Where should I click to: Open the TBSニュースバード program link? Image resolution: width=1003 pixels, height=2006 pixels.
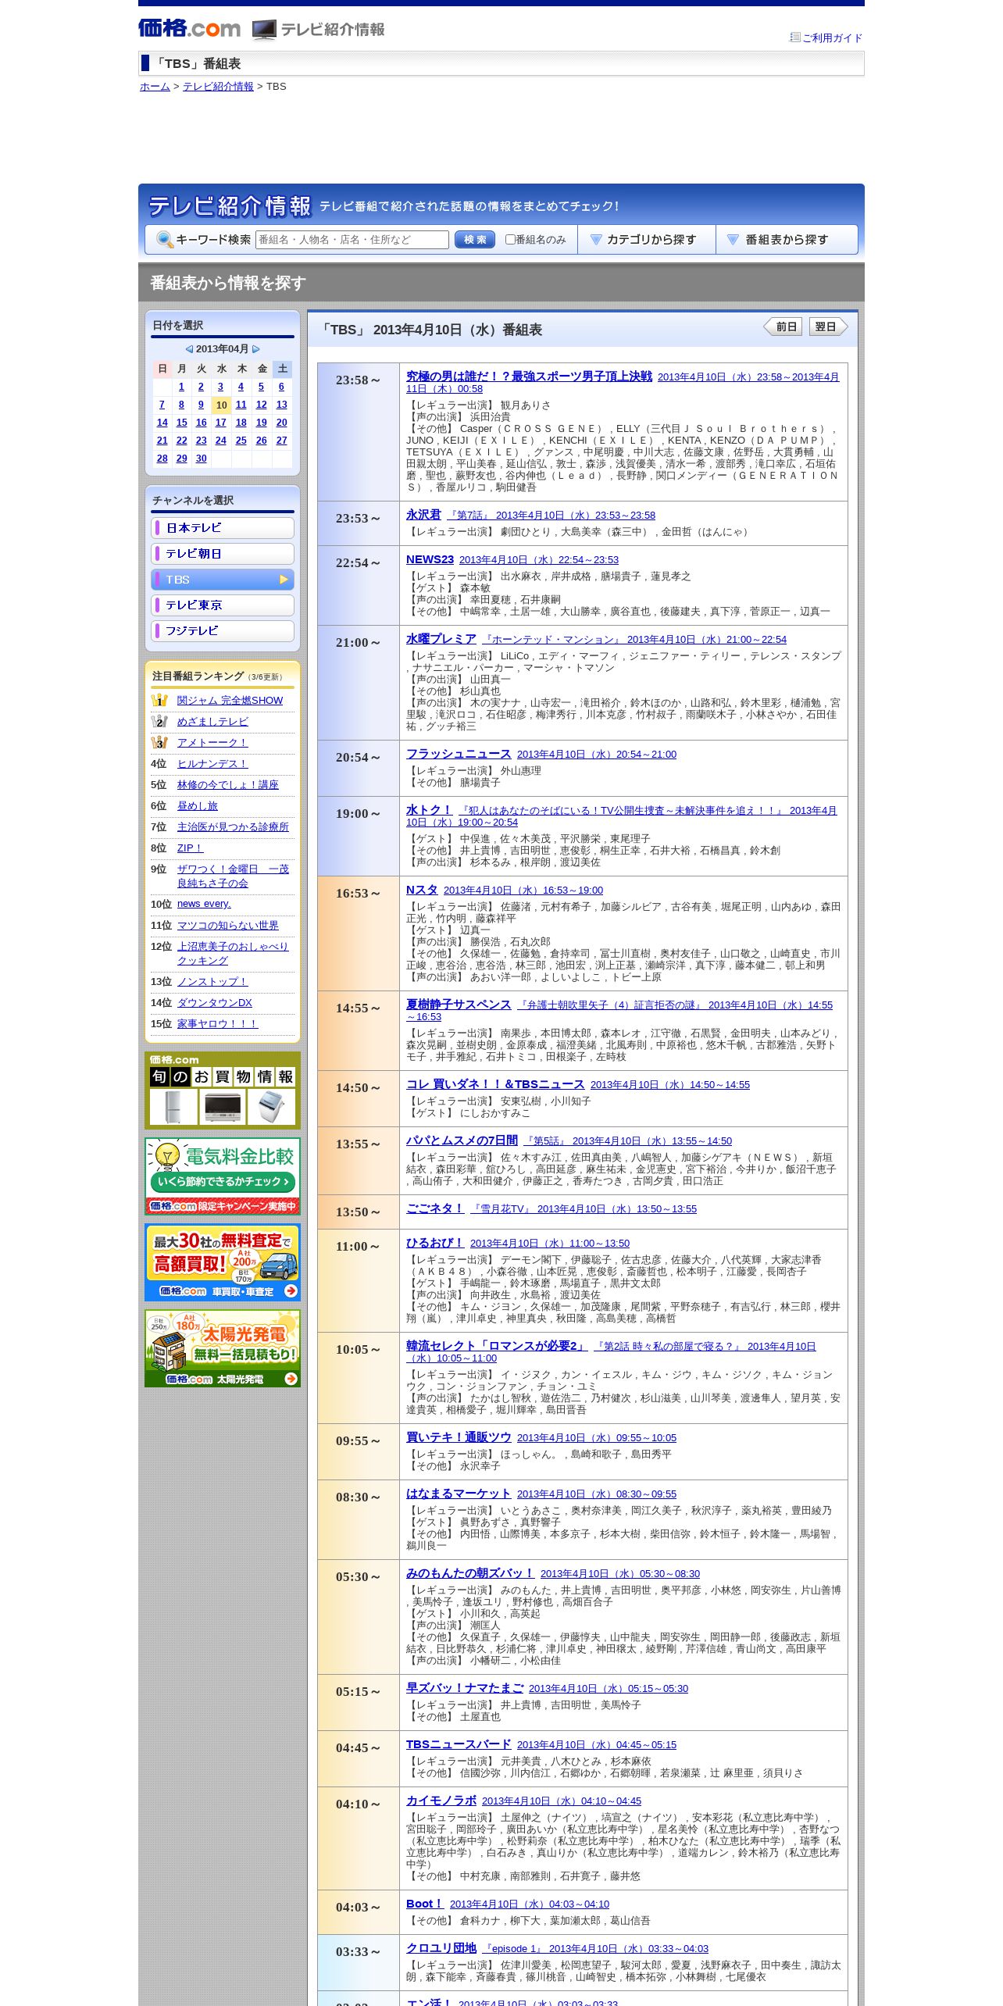coord(459,1744)
